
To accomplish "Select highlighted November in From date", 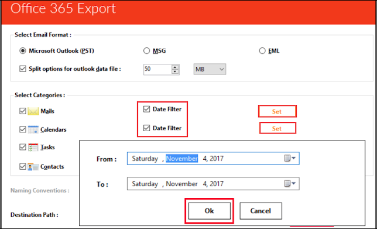I will pos(181,159).
